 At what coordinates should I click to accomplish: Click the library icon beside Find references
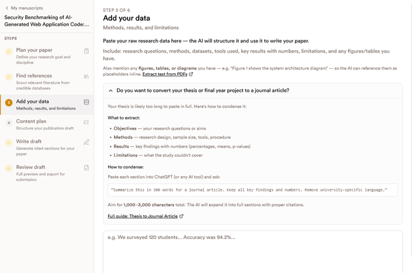click(x=86, y=76)
